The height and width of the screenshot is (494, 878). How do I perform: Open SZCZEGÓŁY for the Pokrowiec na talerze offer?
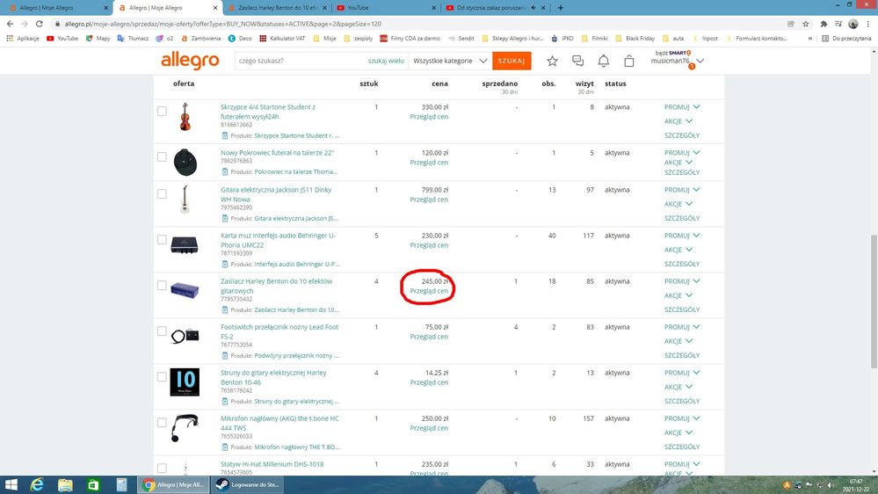682,172
